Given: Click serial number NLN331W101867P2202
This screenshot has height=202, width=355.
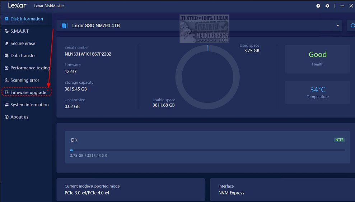Looking at the screenshot, I should coord(88,54).
